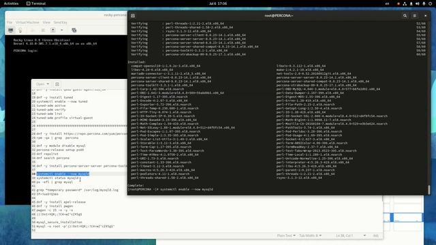Click the clock showing Jul 6 17:36

(x=218, y=3)
